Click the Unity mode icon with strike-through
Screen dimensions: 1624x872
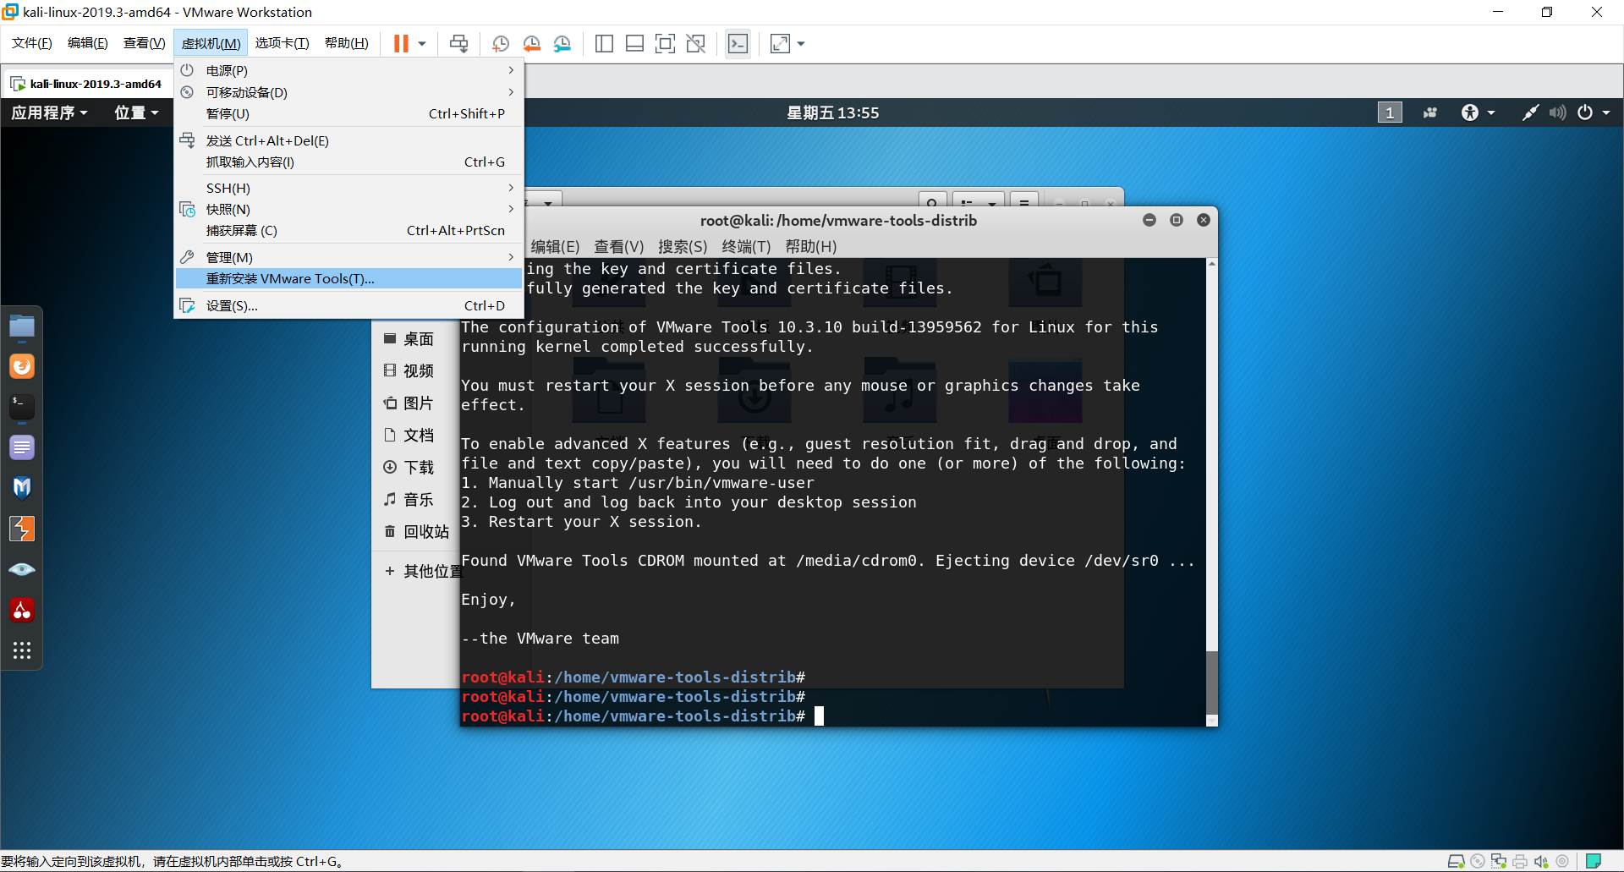pos(696,43)
